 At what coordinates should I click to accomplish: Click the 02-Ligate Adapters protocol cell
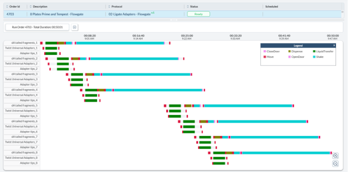click(x=130, y=14)
